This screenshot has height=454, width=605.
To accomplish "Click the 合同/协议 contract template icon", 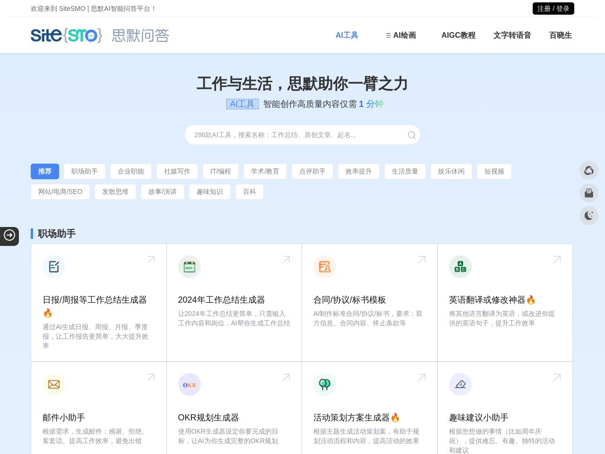I will pyautogui.click(x=325, y=267).
